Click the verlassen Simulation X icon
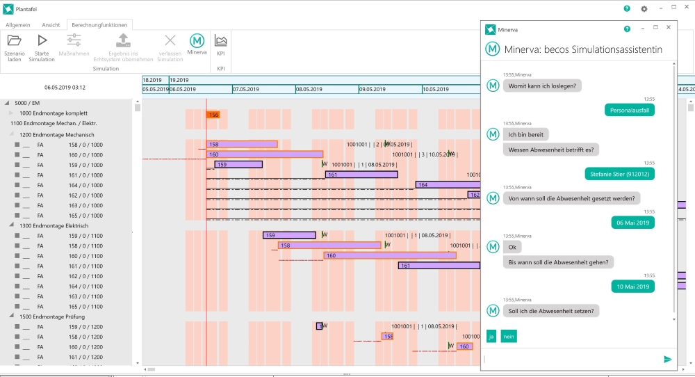This screenshot has width=695, height=377. (170, 41)
